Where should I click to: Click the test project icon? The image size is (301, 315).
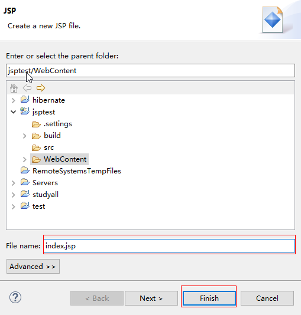pyautogui.click(x=25, y=206)
